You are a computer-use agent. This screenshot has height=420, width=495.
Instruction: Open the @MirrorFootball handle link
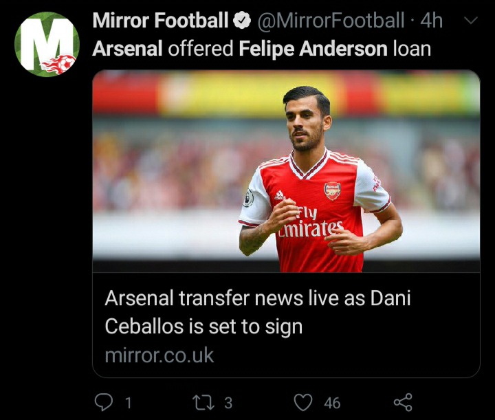pyautogui.click(x=330, y=21)
